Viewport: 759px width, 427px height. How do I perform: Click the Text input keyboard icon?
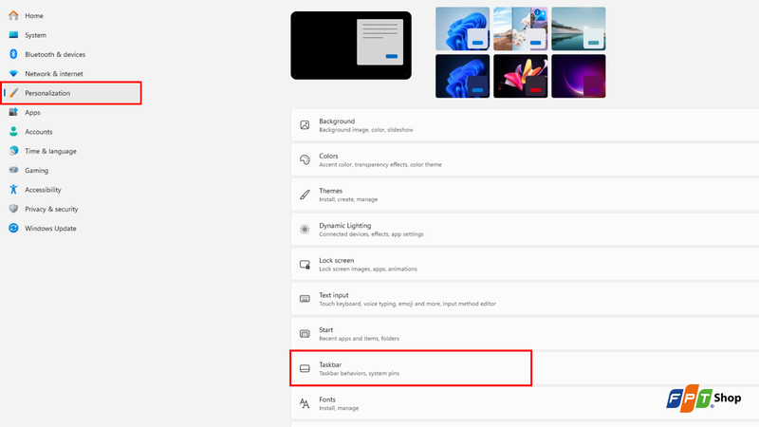(x=305, y=299)
